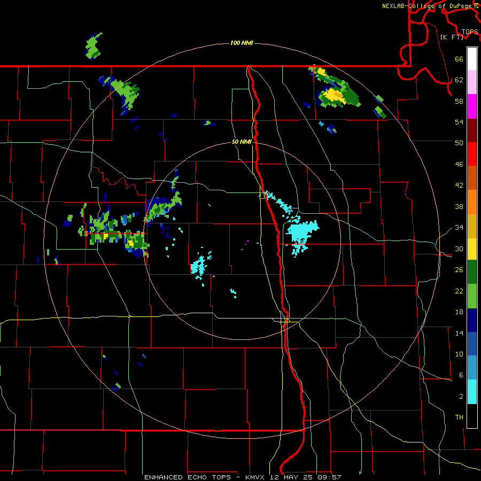Click the tiny magenta pixel near radar center

(x=247, y=242)
